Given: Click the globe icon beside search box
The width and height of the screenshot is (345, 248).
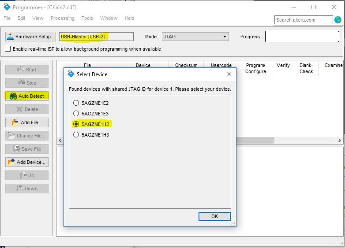Looking at the screenshot, I should tap(338, 20).
